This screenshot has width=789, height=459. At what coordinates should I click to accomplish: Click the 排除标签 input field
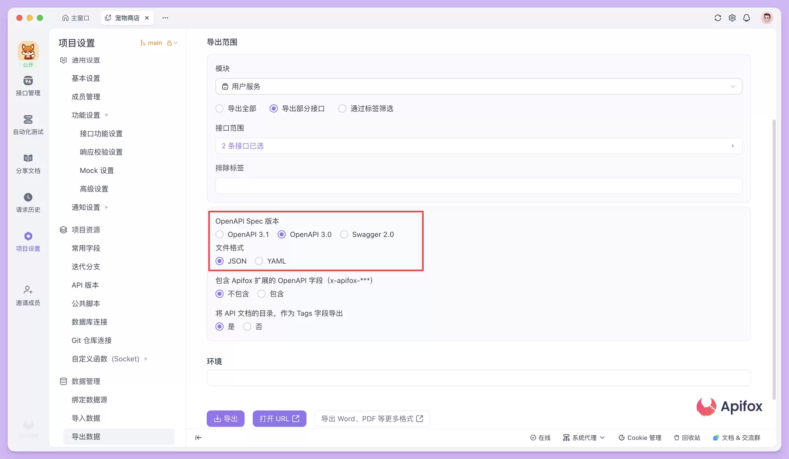479,186
